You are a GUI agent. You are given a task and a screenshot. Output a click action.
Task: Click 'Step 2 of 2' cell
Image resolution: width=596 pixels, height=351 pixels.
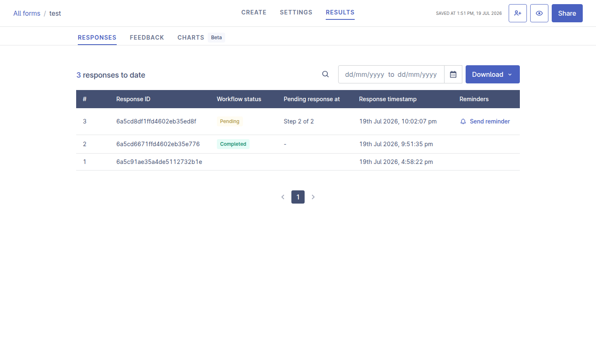(299, 121)
